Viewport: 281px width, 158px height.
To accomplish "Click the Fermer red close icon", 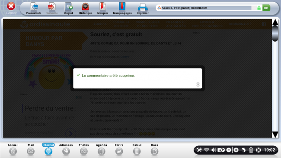I will point(11,6).
